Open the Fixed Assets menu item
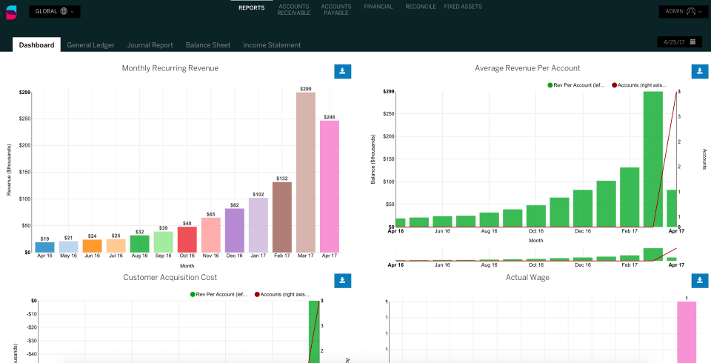The width and height of the screenshot is (711, 363). (x=463, y=7)
